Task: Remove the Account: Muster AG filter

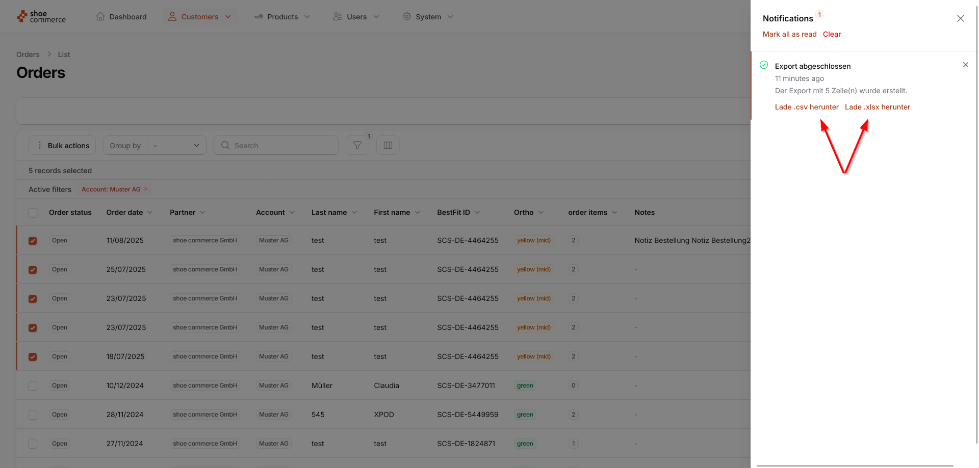Action: (x=146, y=189)
